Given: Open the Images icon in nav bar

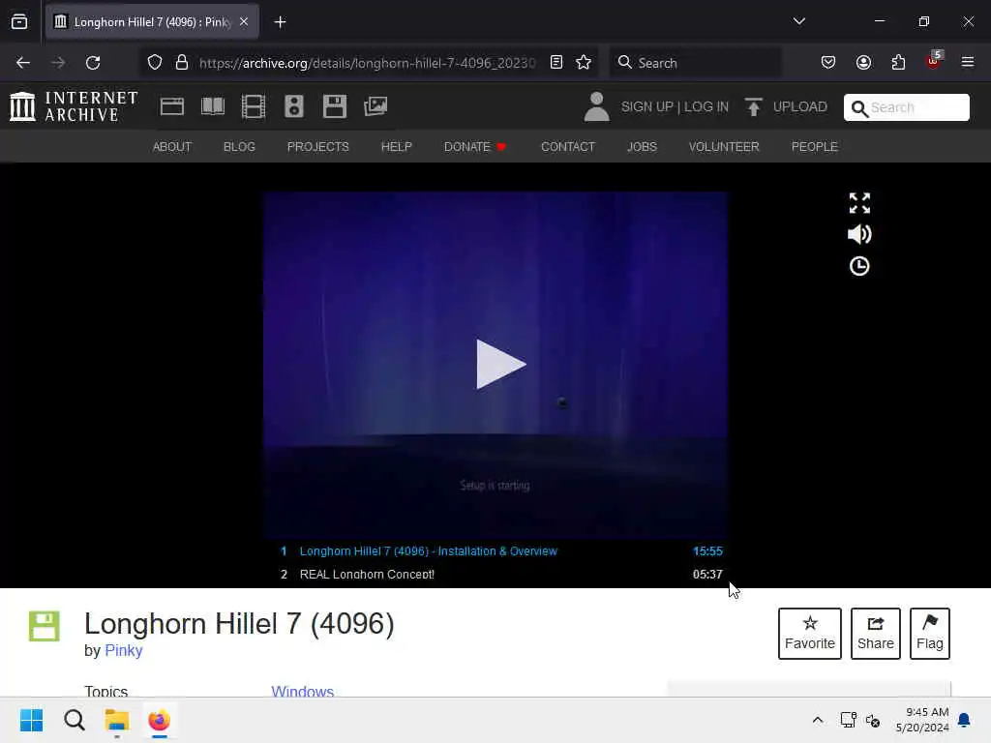Looking at the screenshot, I should [375, 106].
